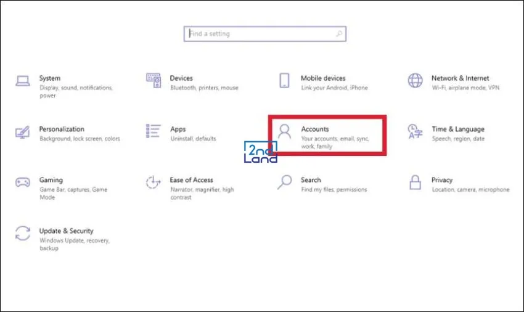Open Mobile devices settings title
This screenshot has width=524, height=312.
coord(323,78)
